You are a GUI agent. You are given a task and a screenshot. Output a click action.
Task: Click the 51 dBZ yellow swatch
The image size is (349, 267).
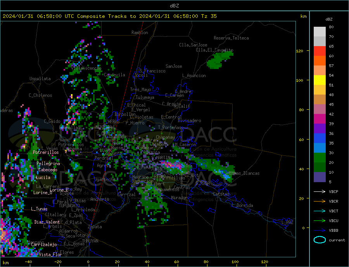tap(320, 80)
